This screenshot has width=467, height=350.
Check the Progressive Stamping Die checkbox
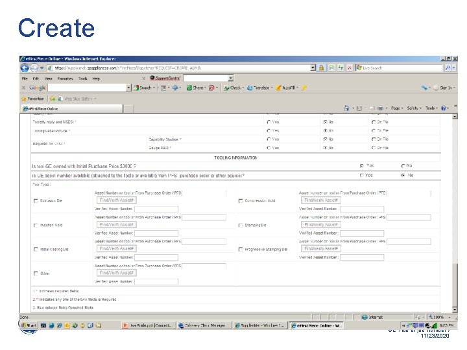(241, 250)
